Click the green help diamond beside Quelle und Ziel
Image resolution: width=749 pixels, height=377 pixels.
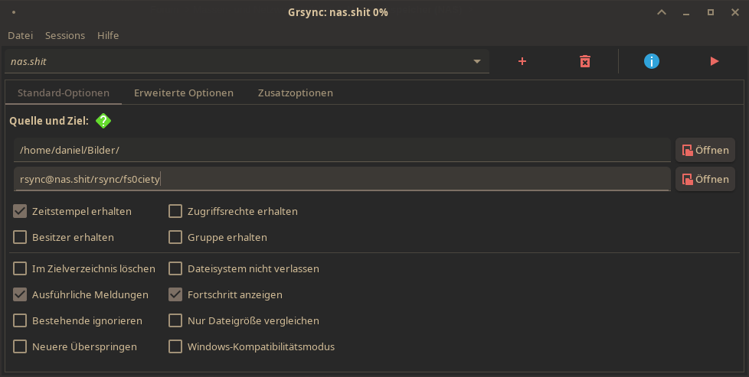click(103, 121)
